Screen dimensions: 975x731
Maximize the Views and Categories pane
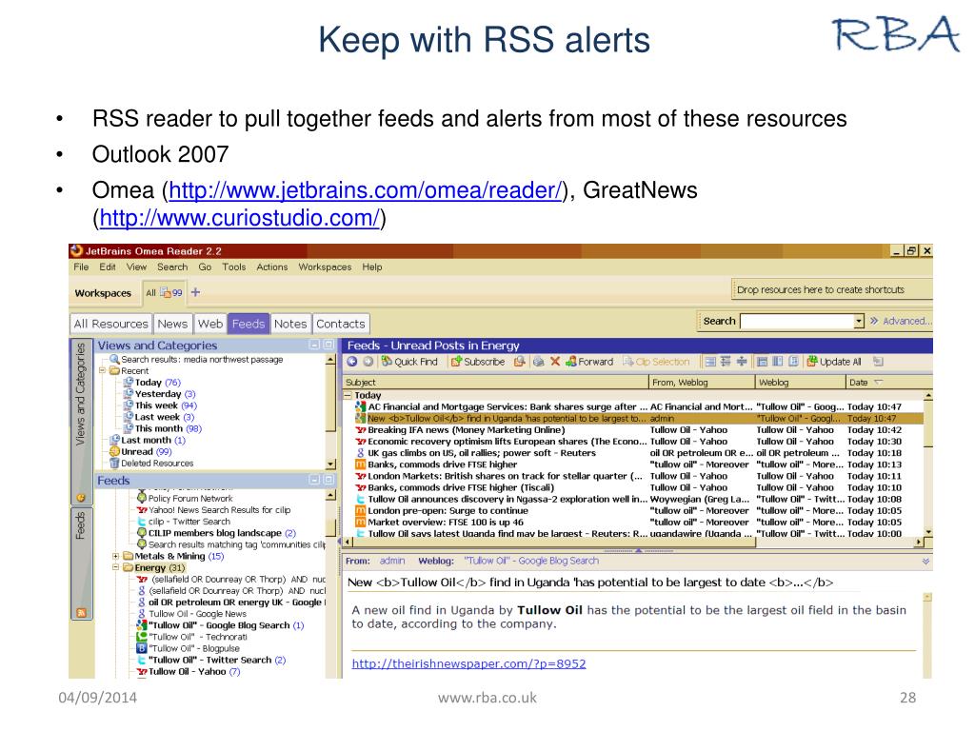coord(328,345)
